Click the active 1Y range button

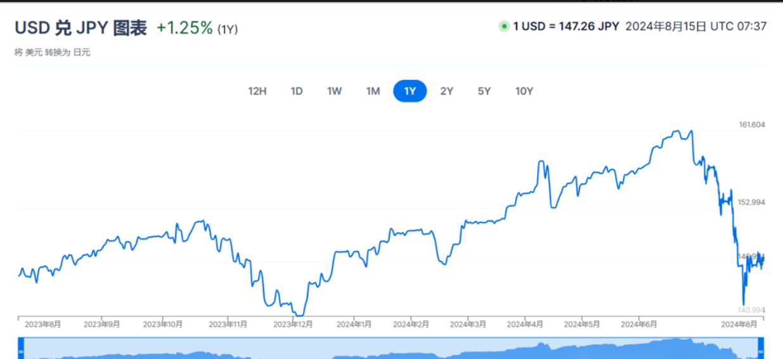[x=410, y=91]
